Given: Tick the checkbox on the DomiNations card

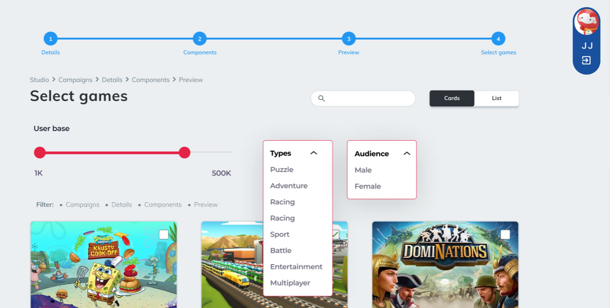Looking at the screenshot, I should pyautogui.click(x=505, y=235).
